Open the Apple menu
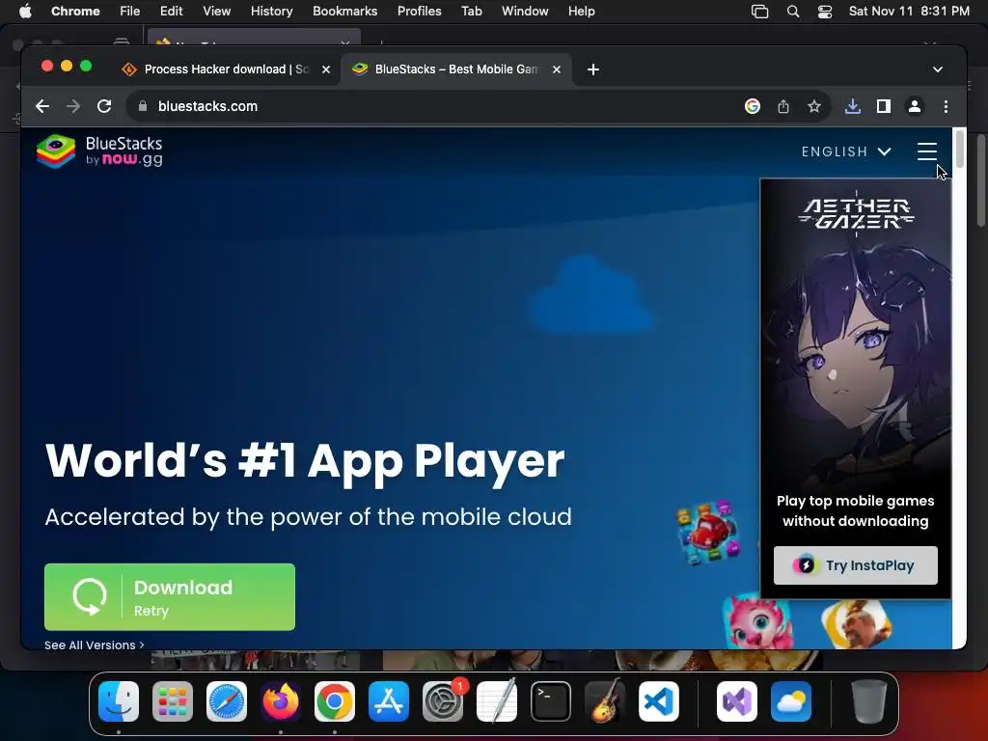 25,12
